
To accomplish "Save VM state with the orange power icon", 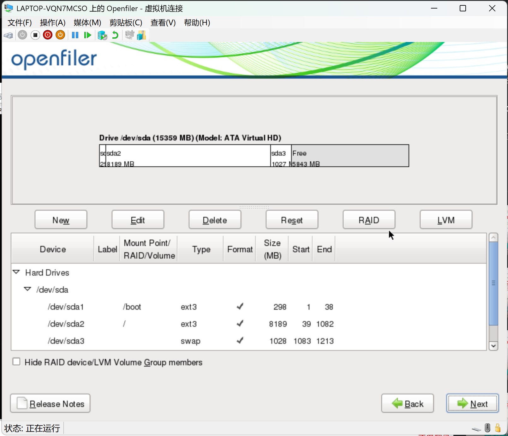I will [x=60, y=35].
